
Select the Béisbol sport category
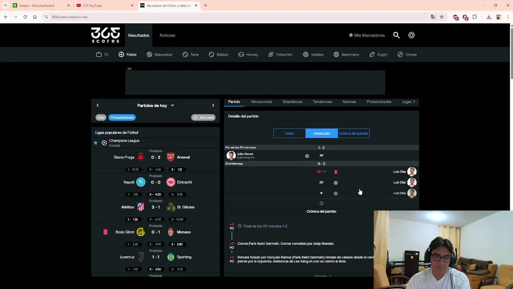218,55
